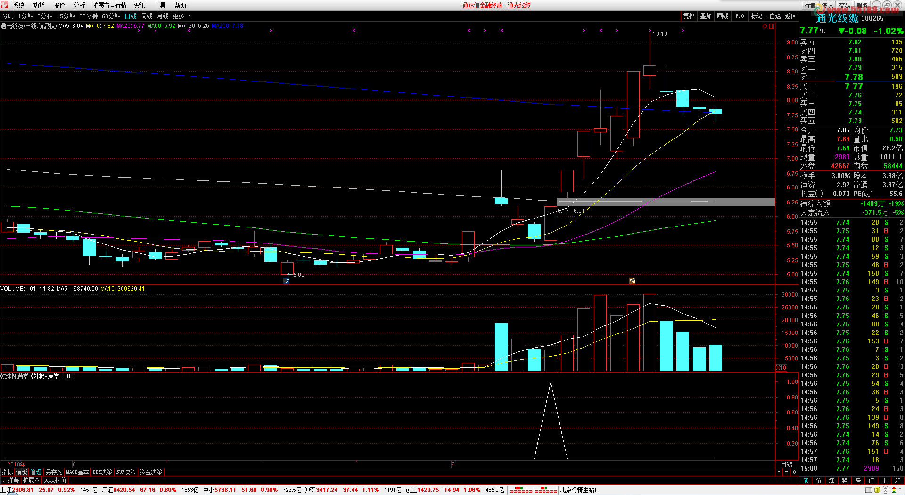This screenshot has width=905, height=495.
Task: Switch chart to 30分钟 period
Action: pos(89,16)
